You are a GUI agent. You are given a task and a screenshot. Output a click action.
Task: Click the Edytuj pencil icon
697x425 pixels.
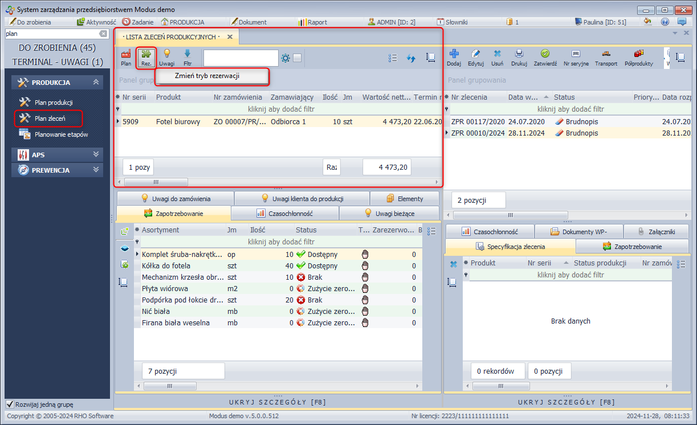(475, 57)
